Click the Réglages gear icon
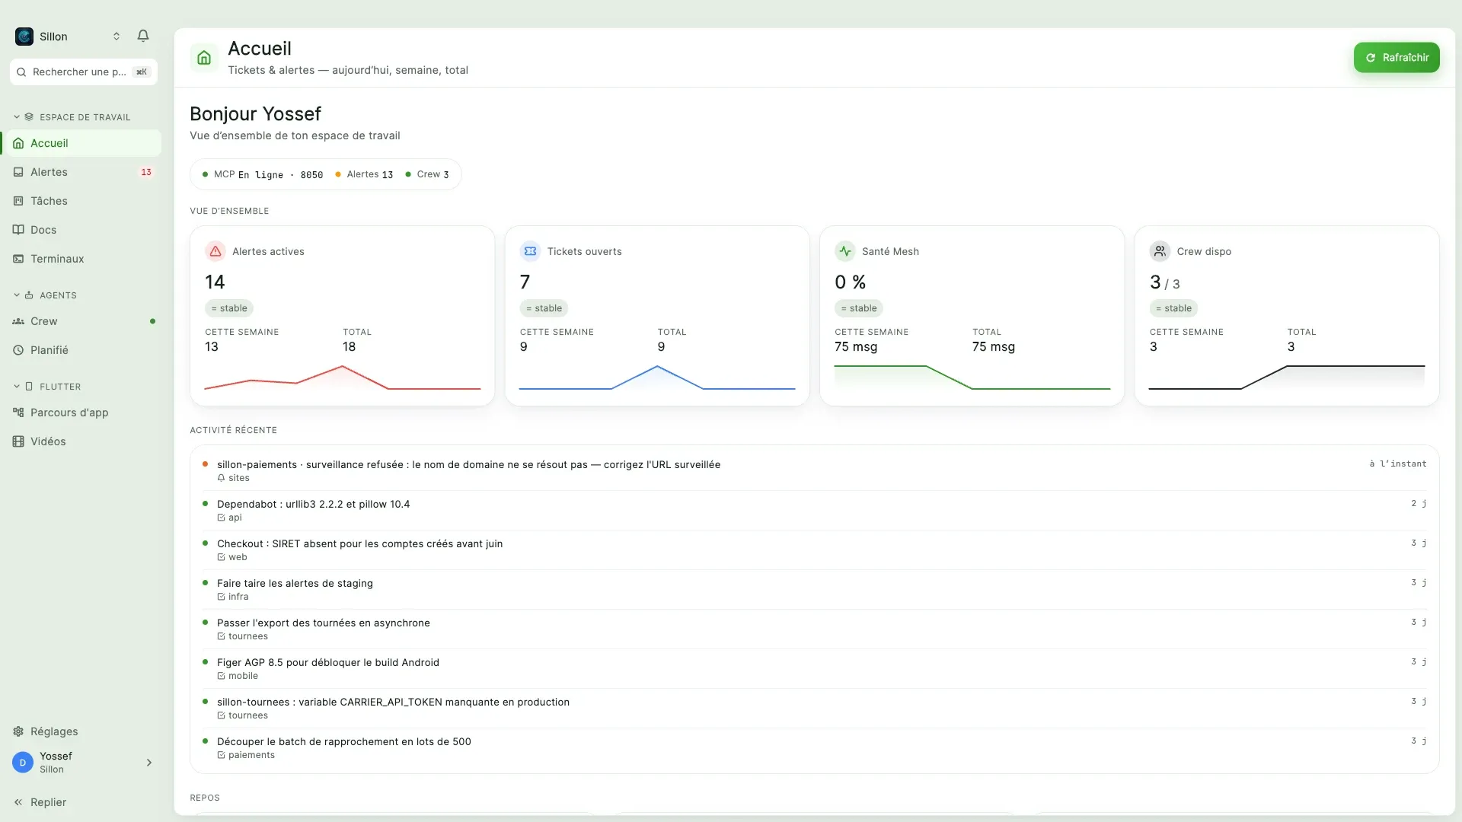 [x=18, y=731]
